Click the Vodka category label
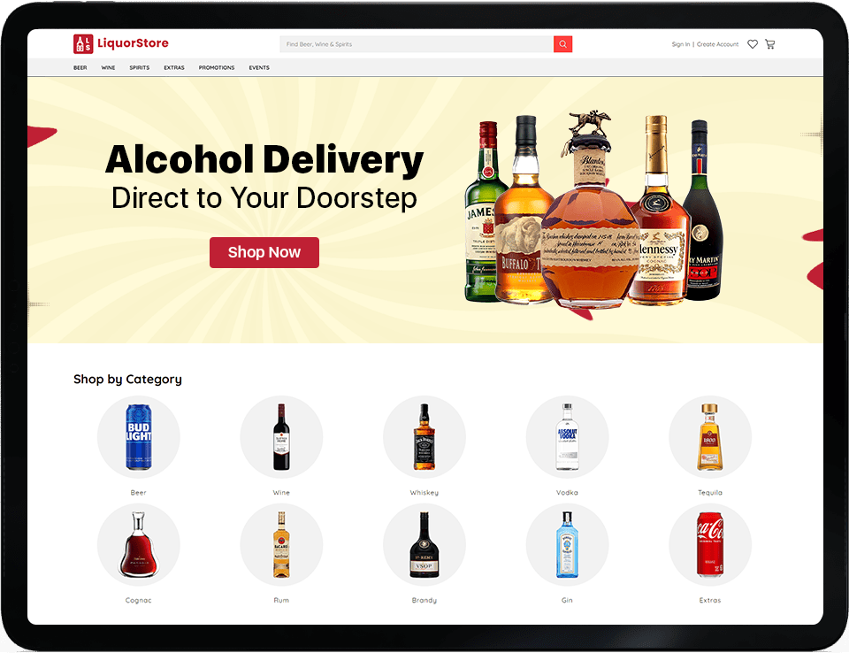 568,493
